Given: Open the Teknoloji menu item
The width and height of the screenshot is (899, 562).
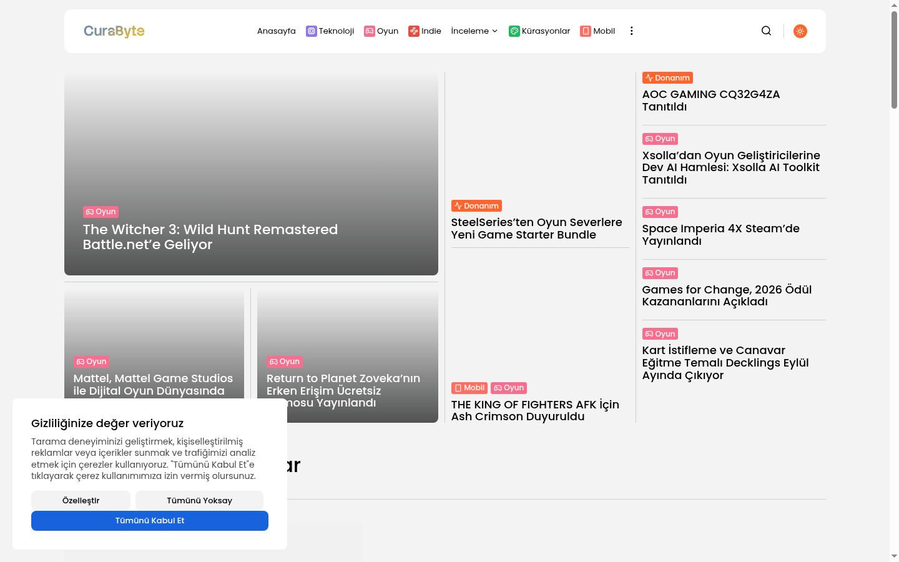Looking at the screenshot, I should 330,31.
